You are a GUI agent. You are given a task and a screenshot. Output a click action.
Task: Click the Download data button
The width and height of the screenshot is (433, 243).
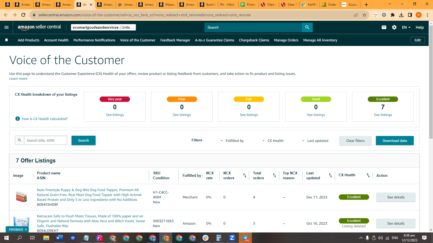coord(395,141)
